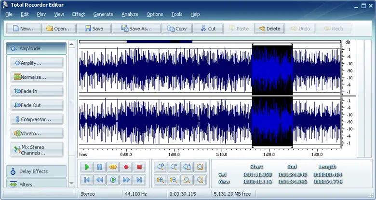Open the Compressor effect dialog

(x=36, y=119)
